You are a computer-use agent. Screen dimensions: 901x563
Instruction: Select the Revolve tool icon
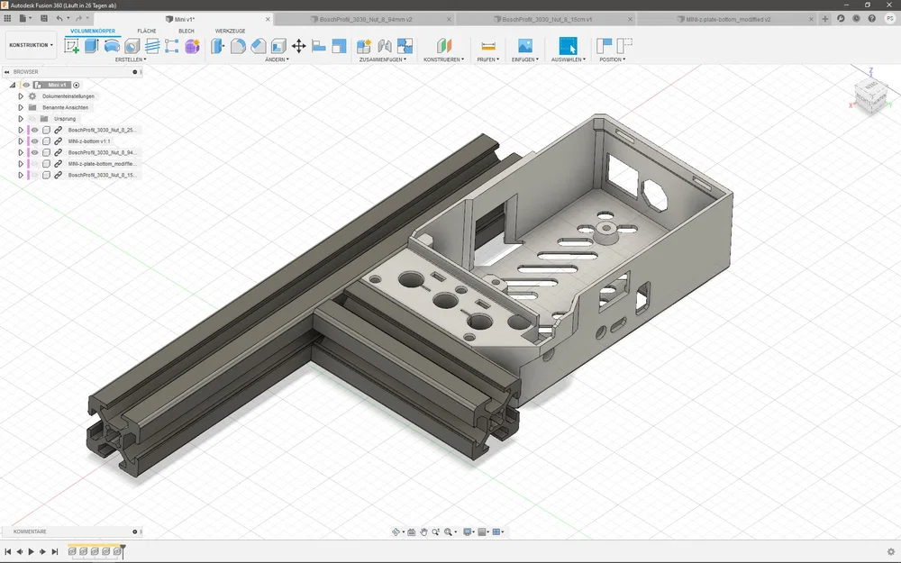112,46
